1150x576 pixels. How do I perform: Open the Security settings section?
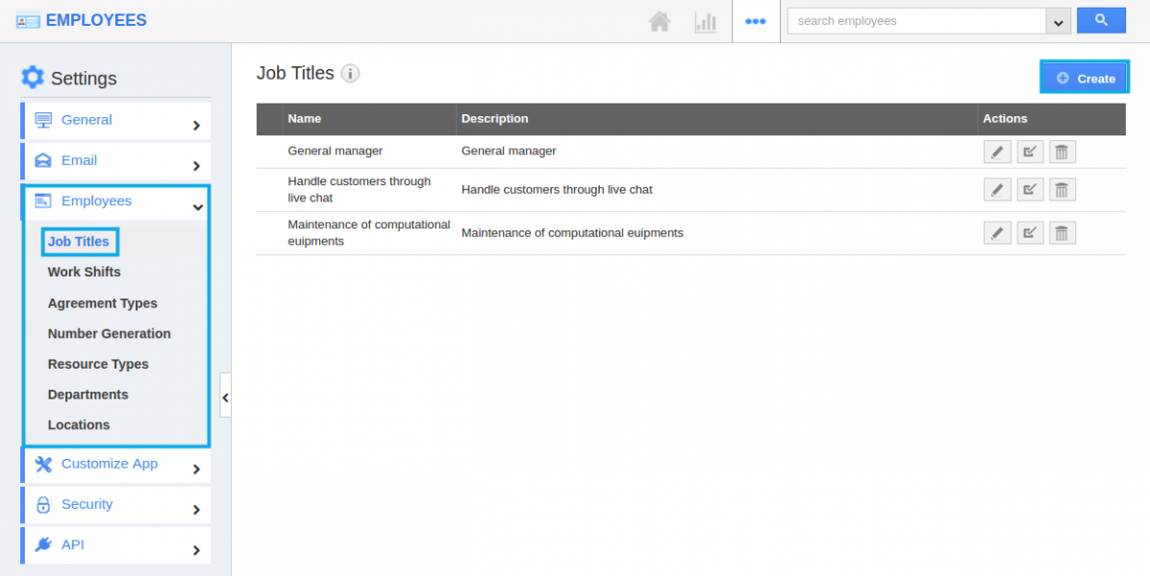[116, 505]
